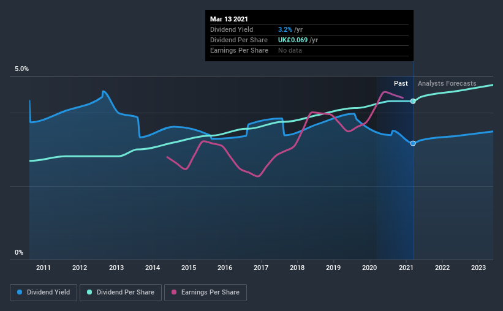
Task: Click the Mar 13 2021 tooltip date
Action: pos(229,19)
